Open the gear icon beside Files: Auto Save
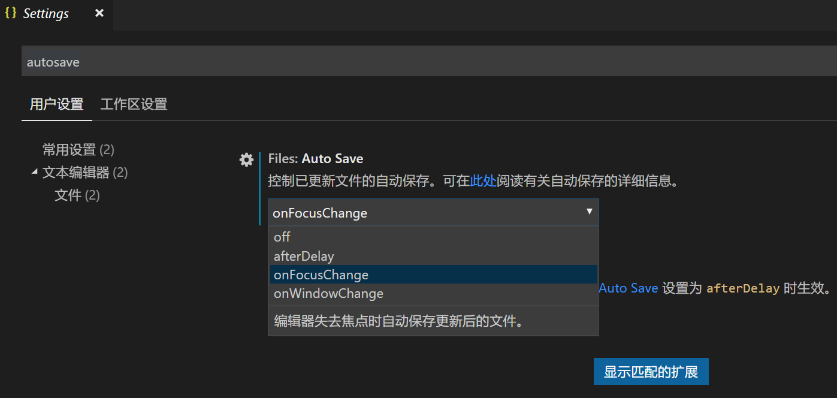 tap(246, 159)
